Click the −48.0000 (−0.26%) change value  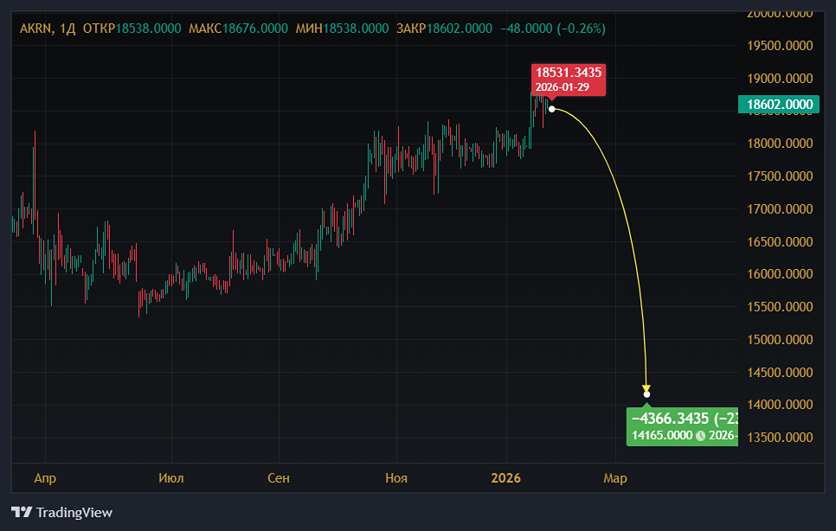pyautogui.click(x=553, y=29)
